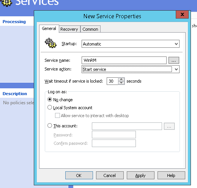Click the service gears icon beside Startup
The image size is (197, 188).
[x=50, y=43]
